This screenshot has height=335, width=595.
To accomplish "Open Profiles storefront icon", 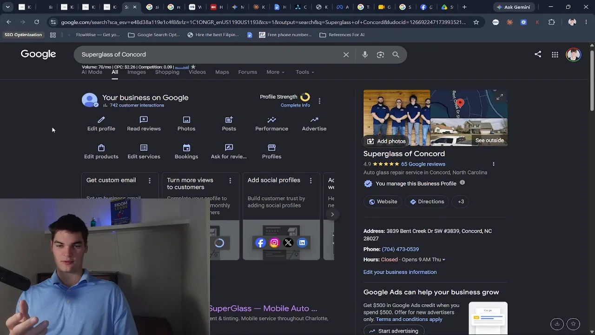I will point(271,148).
